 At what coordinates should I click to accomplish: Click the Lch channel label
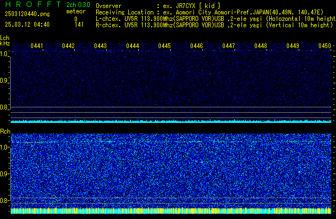[x=5, y=38]
